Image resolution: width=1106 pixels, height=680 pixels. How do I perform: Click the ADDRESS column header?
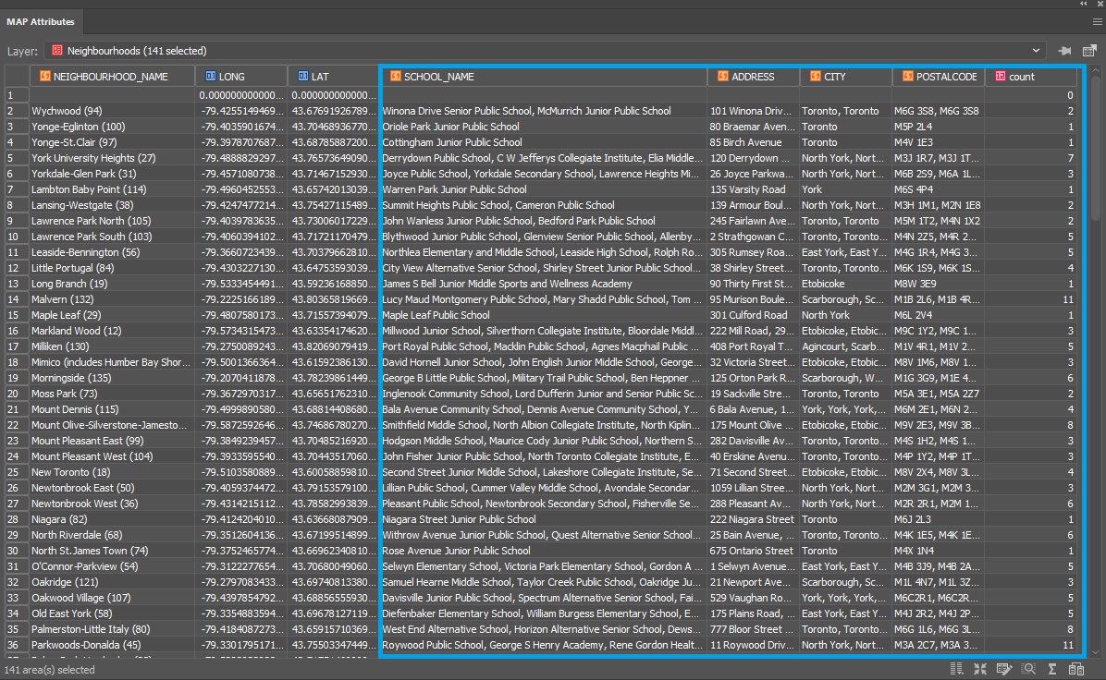753,76
